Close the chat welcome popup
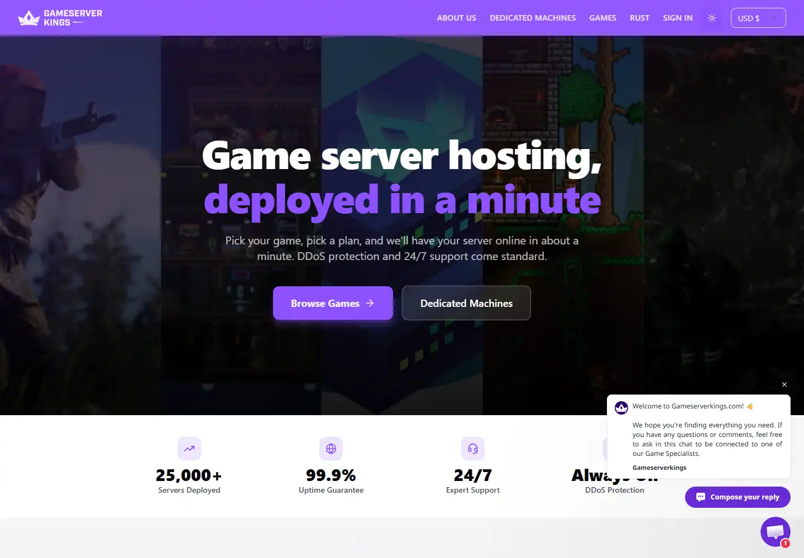Screen dimensions: 804x558 784,384
